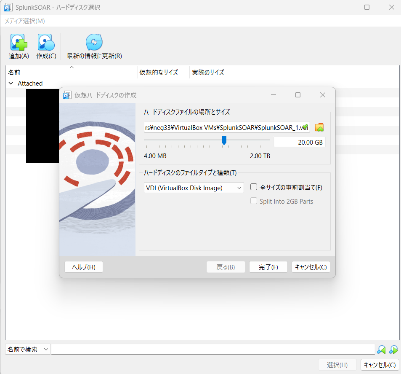Click the Add (追加) disk icon

point(19,43)
